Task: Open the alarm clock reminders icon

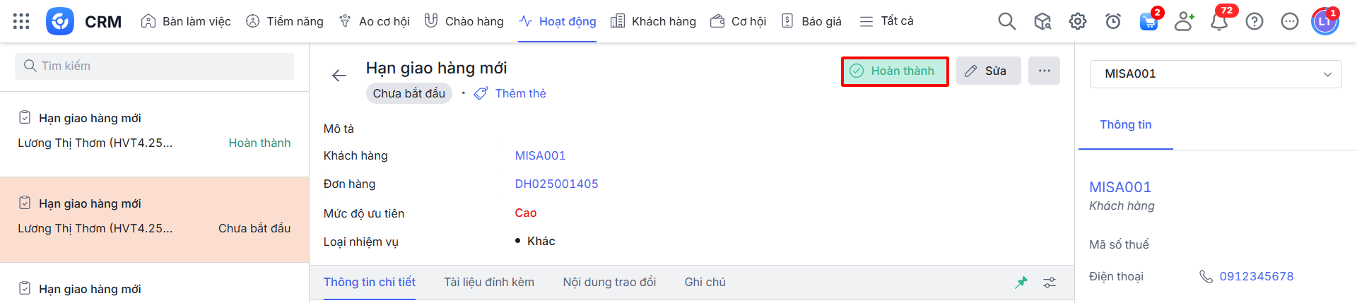Action: pos(1112,21)
